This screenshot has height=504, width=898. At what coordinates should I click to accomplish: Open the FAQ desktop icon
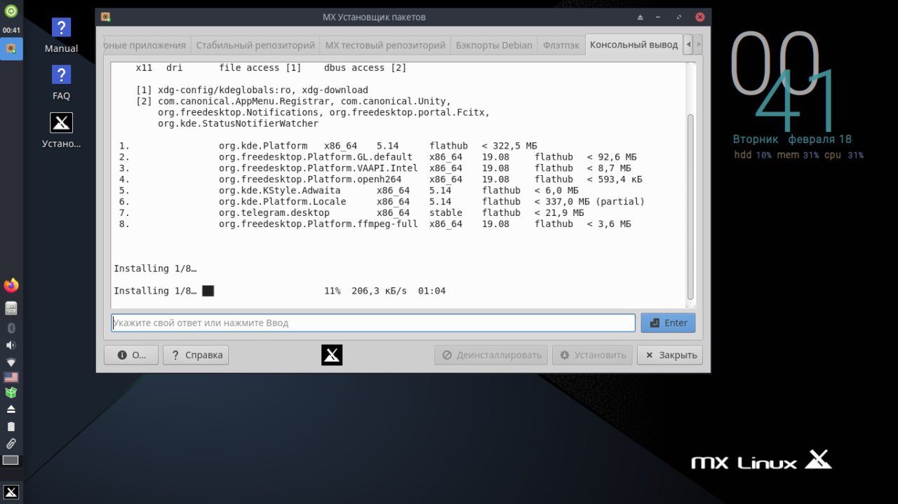point(61,82)
